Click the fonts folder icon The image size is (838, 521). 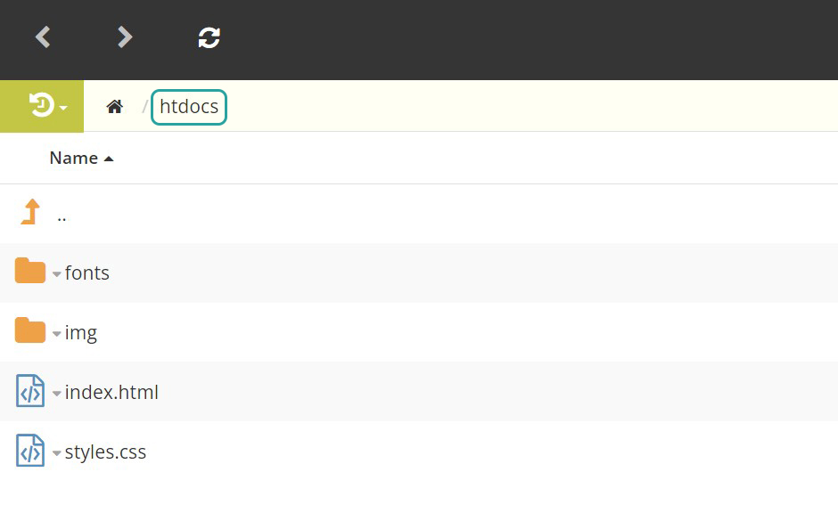[x=30, y=271]
